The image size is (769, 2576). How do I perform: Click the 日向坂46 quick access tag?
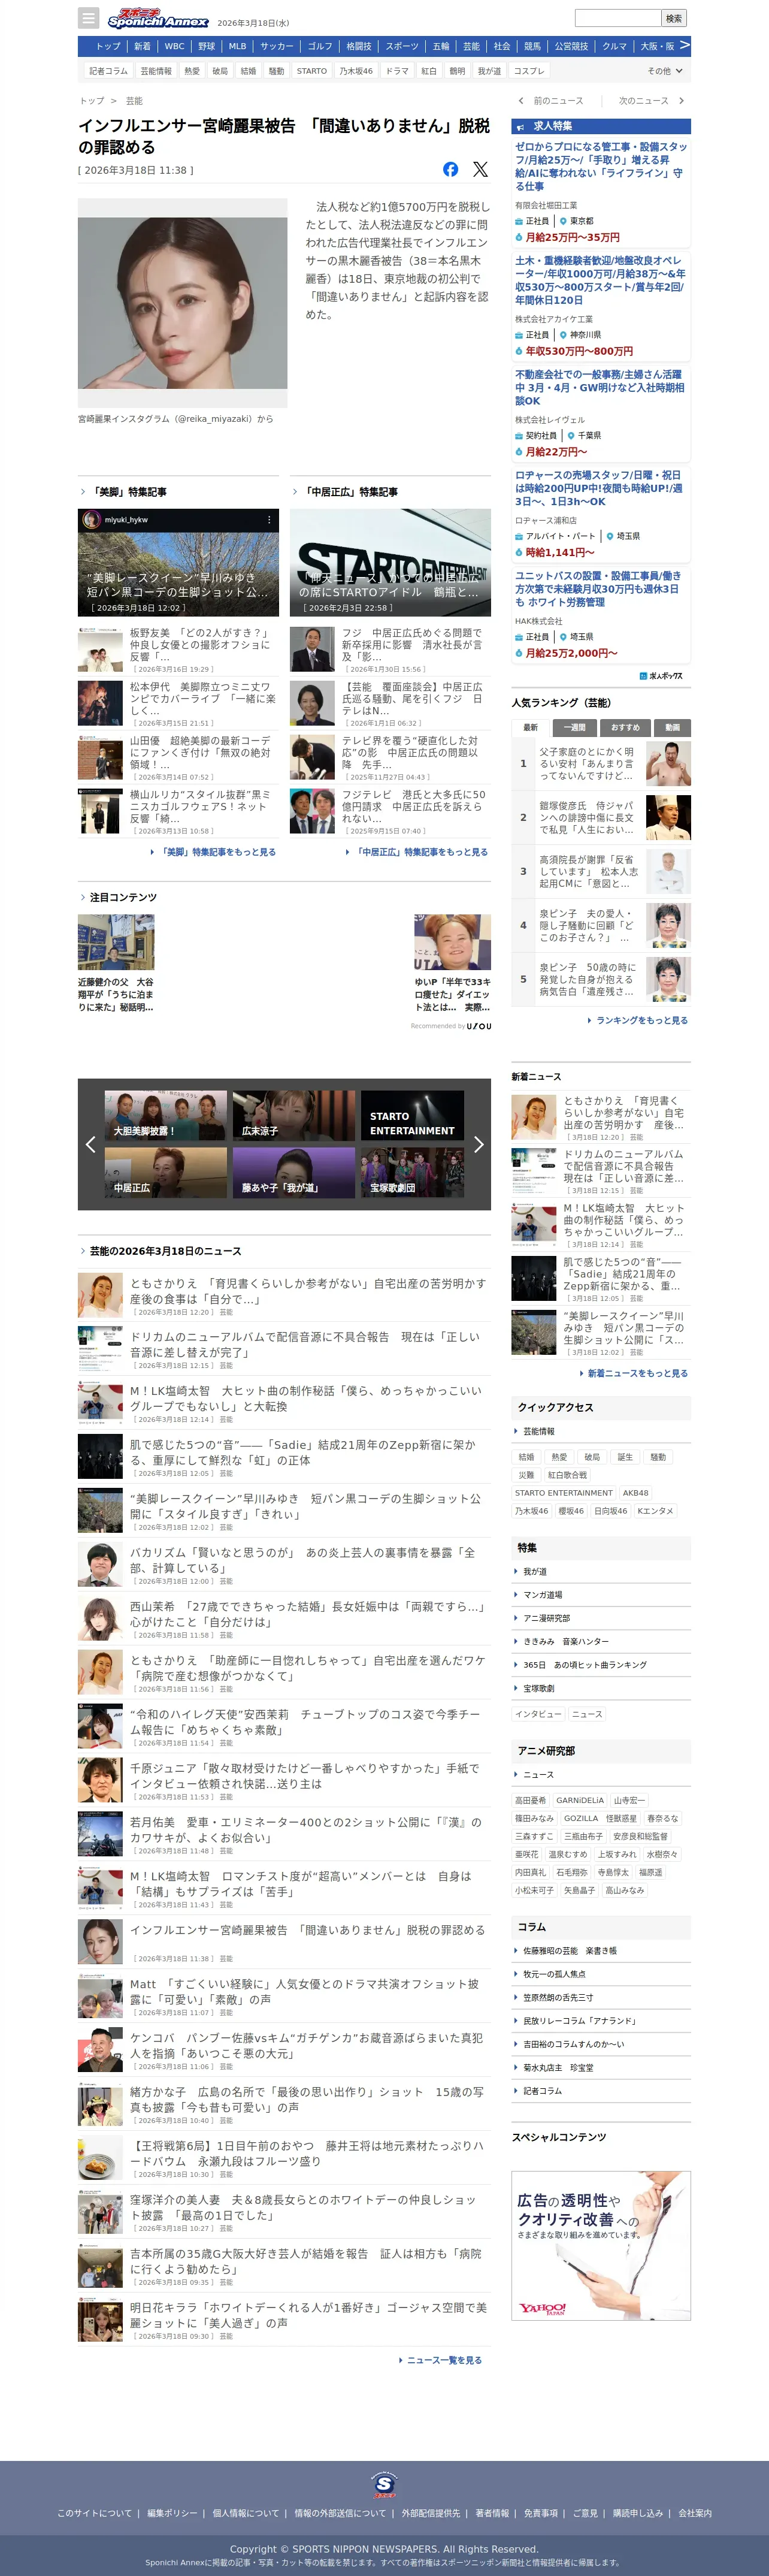pyautogui.click(x=610, y=1511)
